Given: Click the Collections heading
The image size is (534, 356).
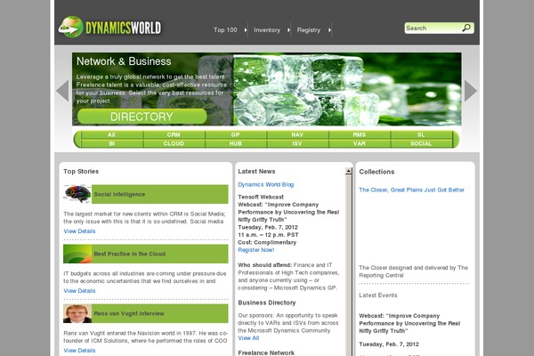Looking at the screenshot, I should coord(376,172).
